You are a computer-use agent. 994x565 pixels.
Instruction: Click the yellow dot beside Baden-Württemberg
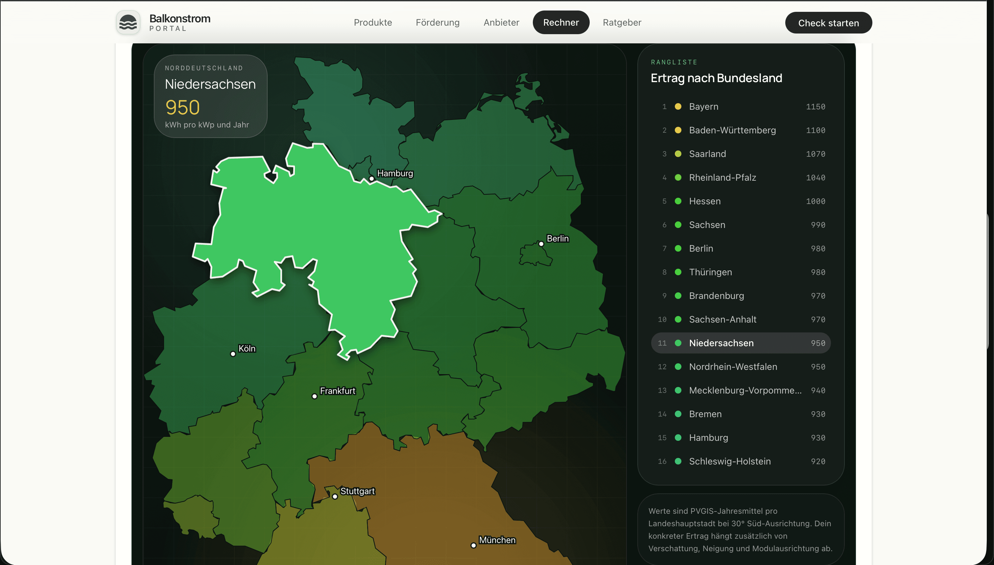[678, 130]
